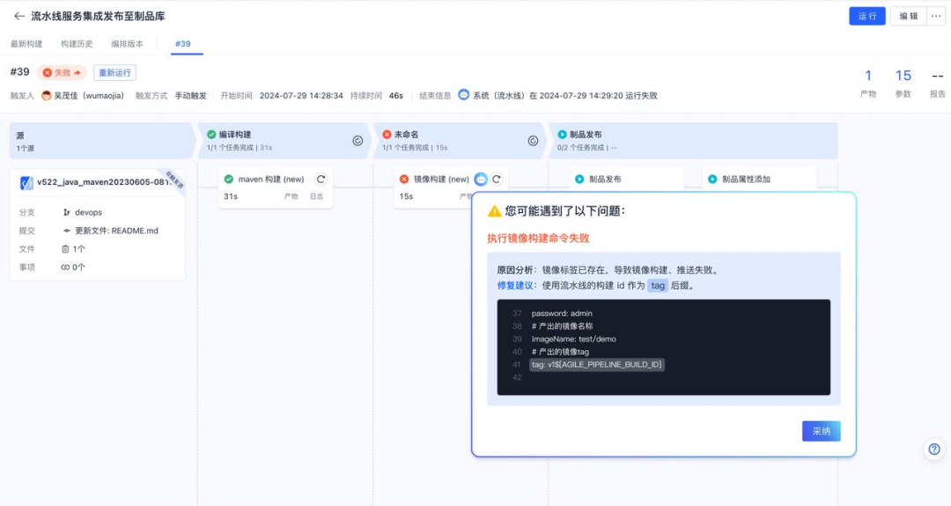Open the 编排版本 tab

[127, 44]
